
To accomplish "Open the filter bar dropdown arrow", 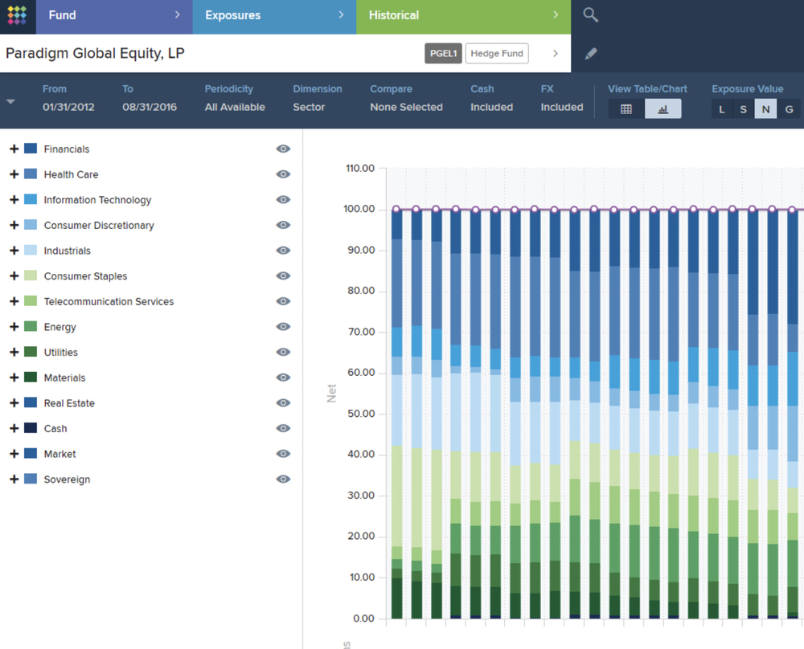I will click(x=10, y=100).
